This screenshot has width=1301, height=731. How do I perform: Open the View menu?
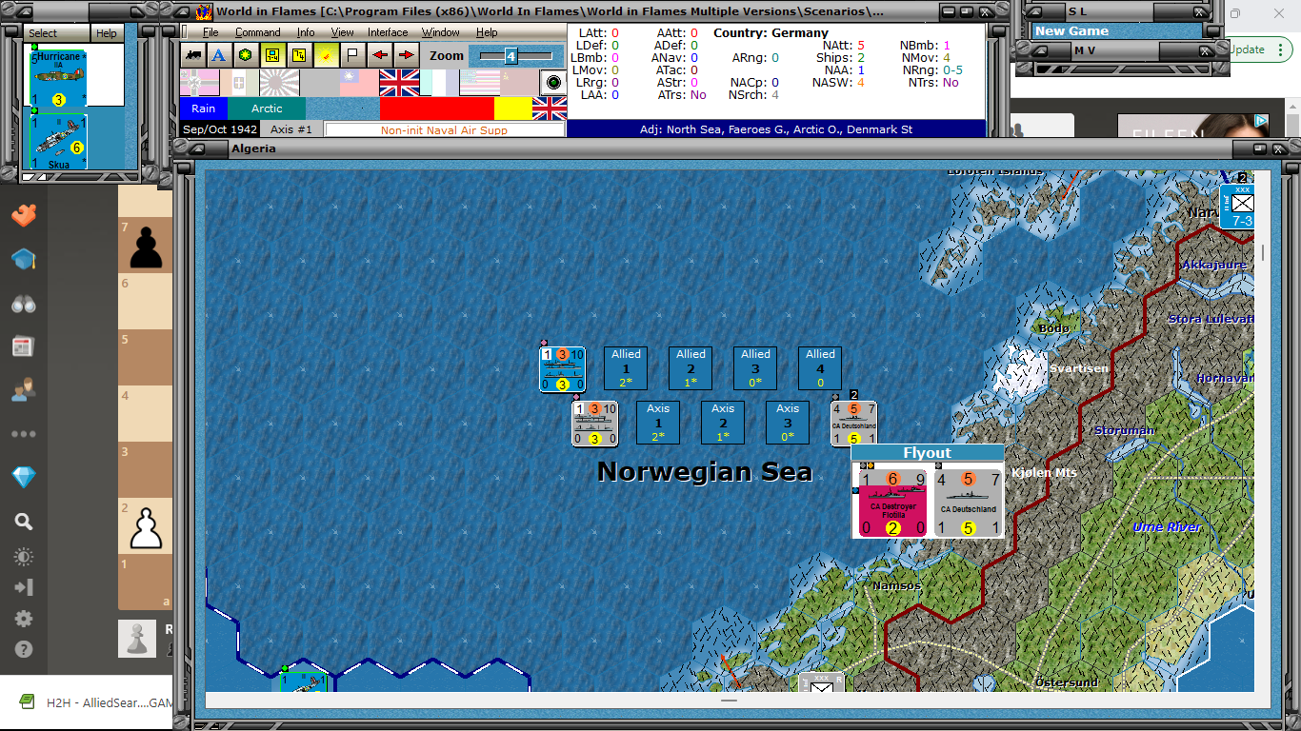click(343, 32)
